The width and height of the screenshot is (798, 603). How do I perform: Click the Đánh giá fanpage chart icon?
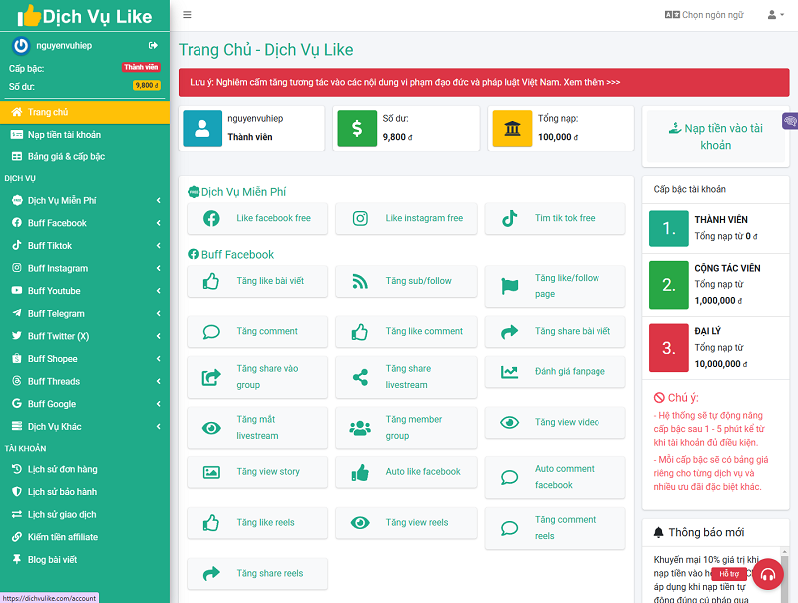[509, 372]
